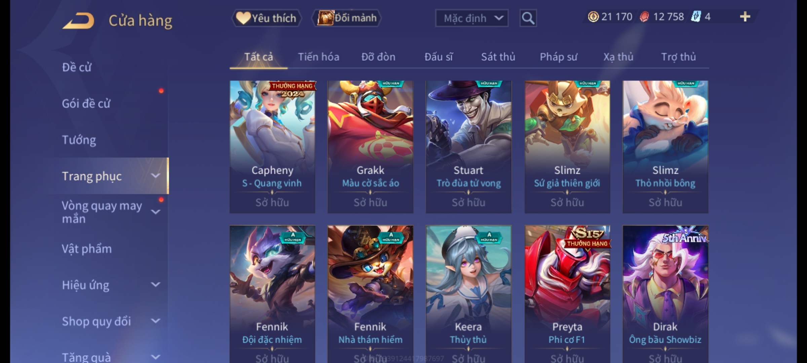Tap the gold coin currency icon

pyautogui.click(x=593, y=17)
